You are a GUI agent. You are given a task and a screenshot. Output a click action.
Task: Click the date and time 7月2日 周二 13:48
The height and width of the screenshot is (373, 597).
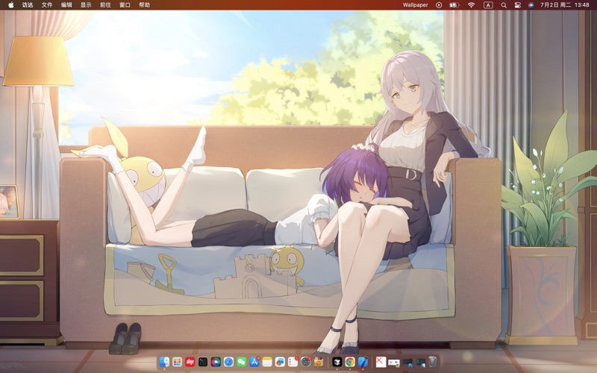coord(565,5)
